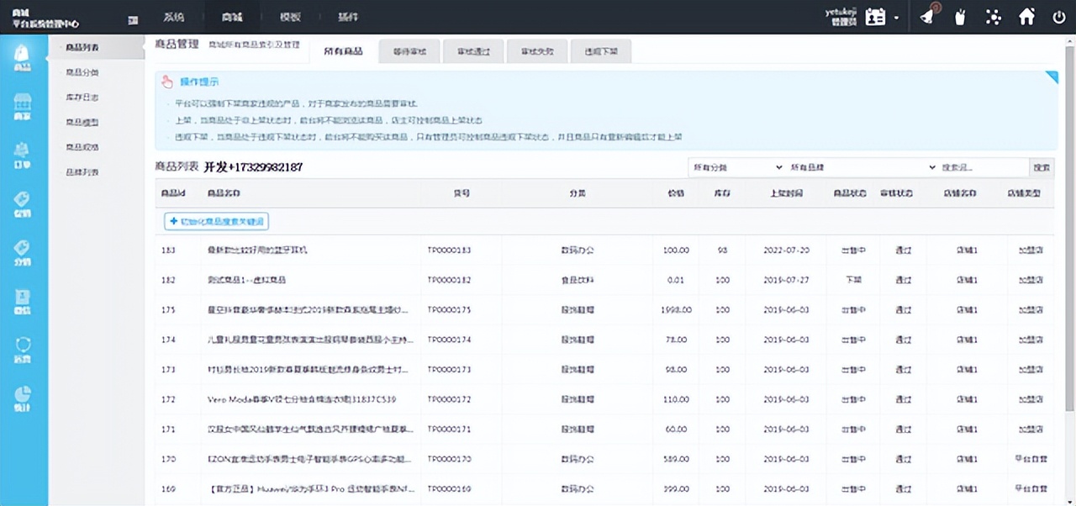This screenshot has height=506, width=1076.
Task: Click the home icon in the top bar
Action: tap(1026, 16)
